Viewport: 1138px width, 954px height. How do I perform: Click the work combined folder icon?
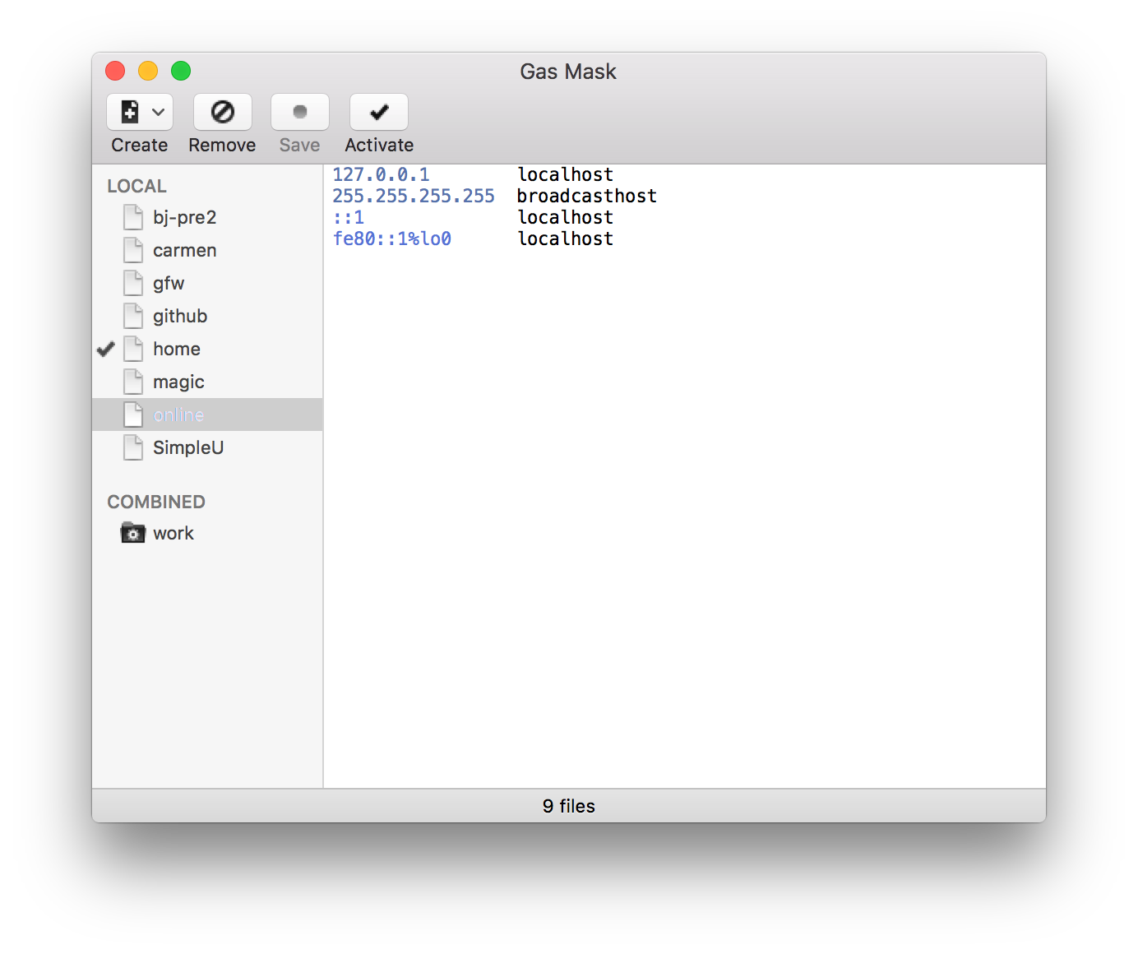[133, 533]
